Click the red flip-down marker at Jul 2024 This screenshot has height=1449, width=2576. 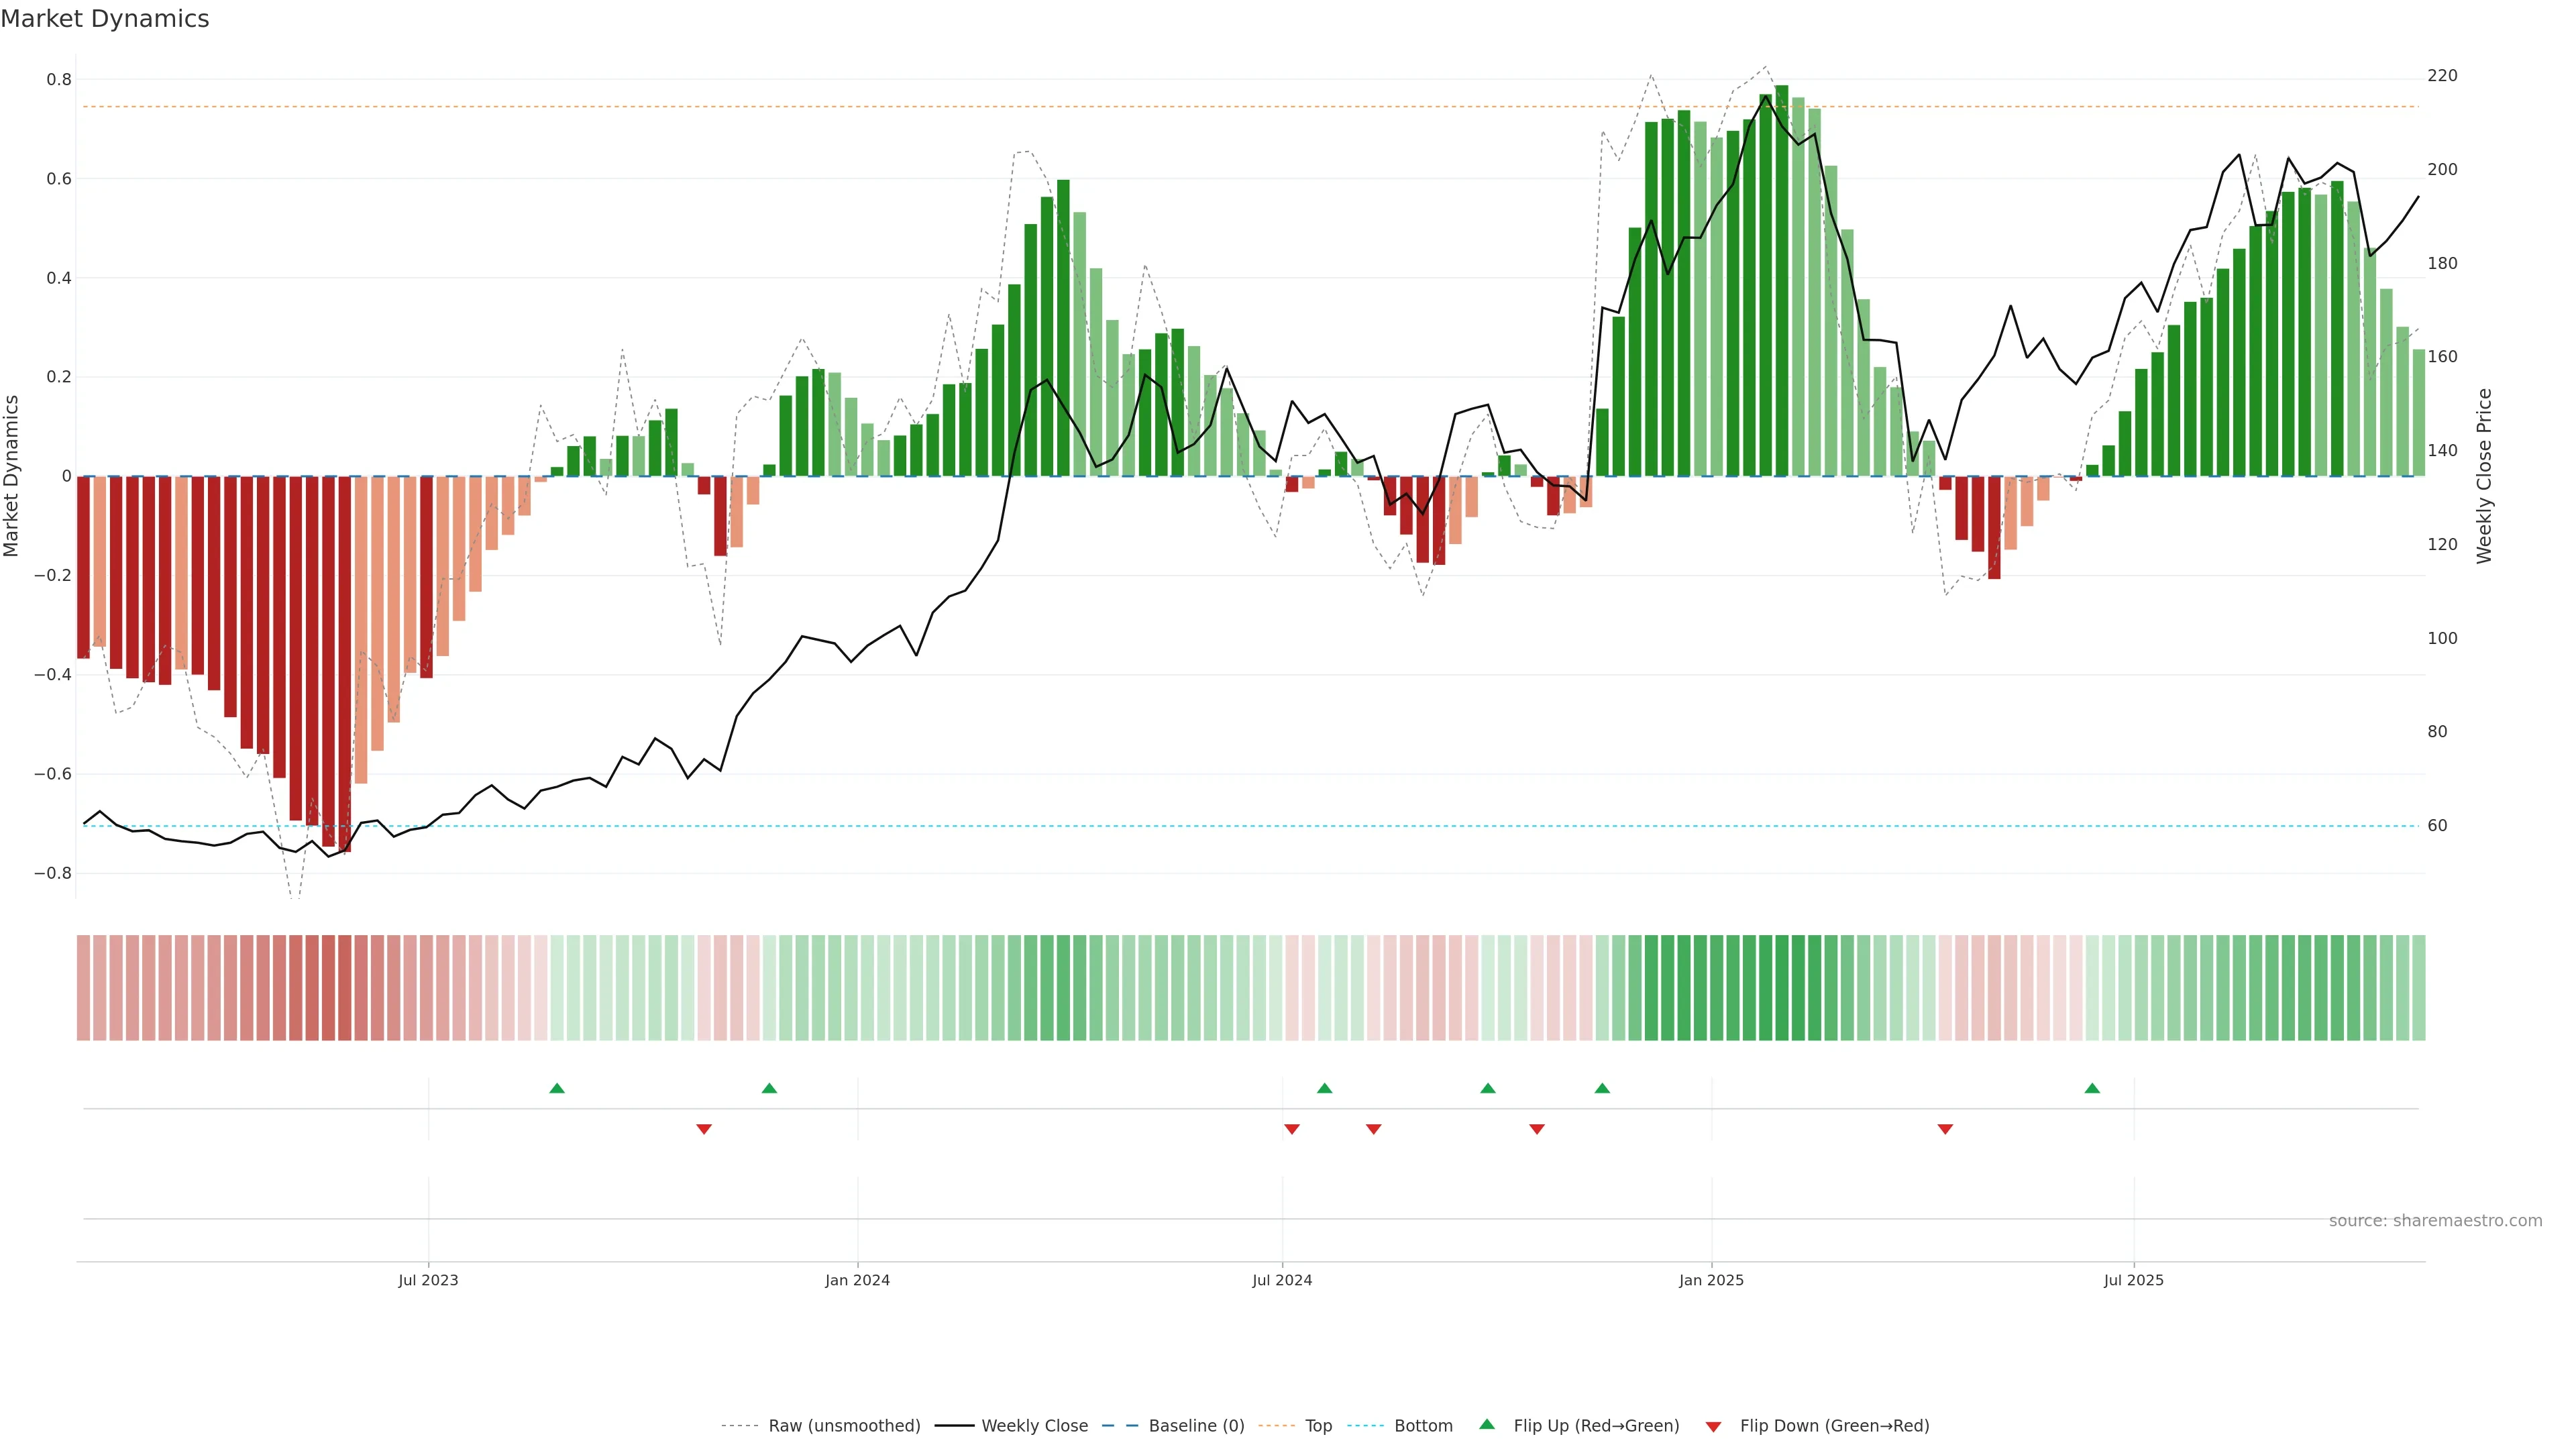click(x=1292, y=1129)
